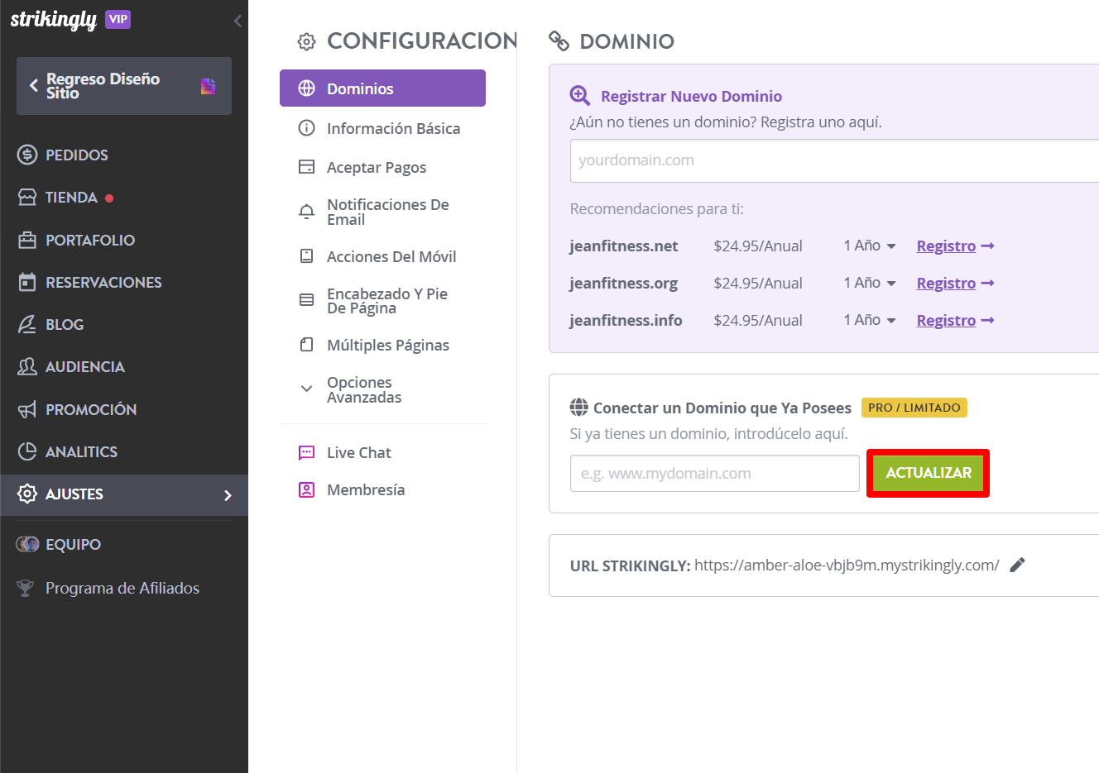This screenshot has height=773, width=1099.
Task: Click the Tienda store icon
Action: click(27, 198)
